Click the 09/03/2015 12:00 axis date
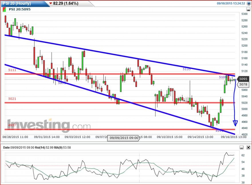 click(77, 137)
